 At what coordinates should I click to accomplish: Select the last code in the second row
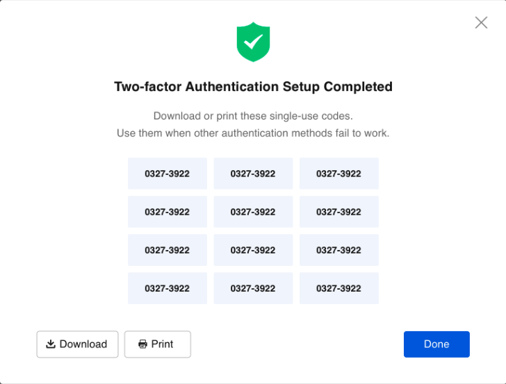338,212
